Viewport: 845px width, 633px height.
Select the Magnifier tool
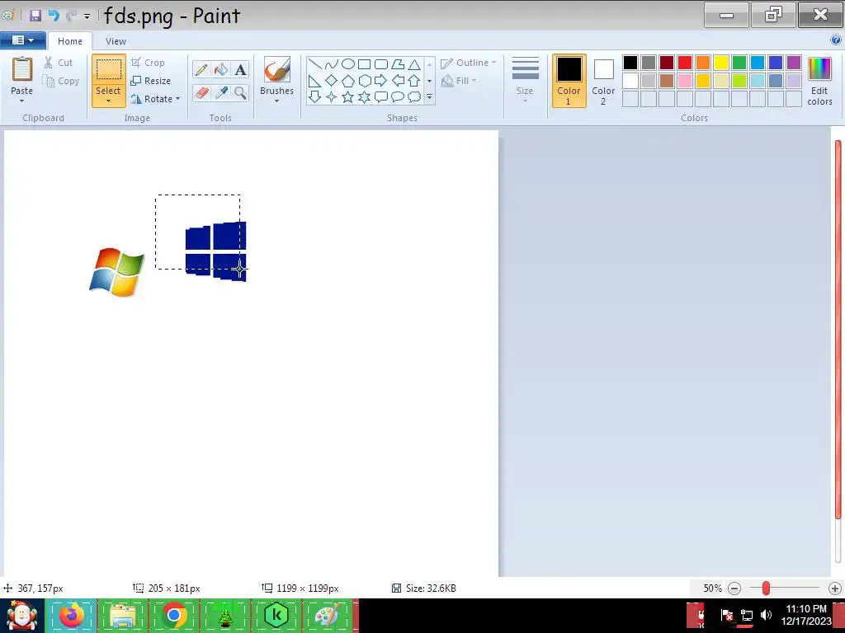click(240, 92)
